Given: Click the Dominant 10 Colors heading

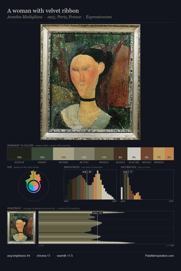Looking at the screenshot, I should coord(20,145).
